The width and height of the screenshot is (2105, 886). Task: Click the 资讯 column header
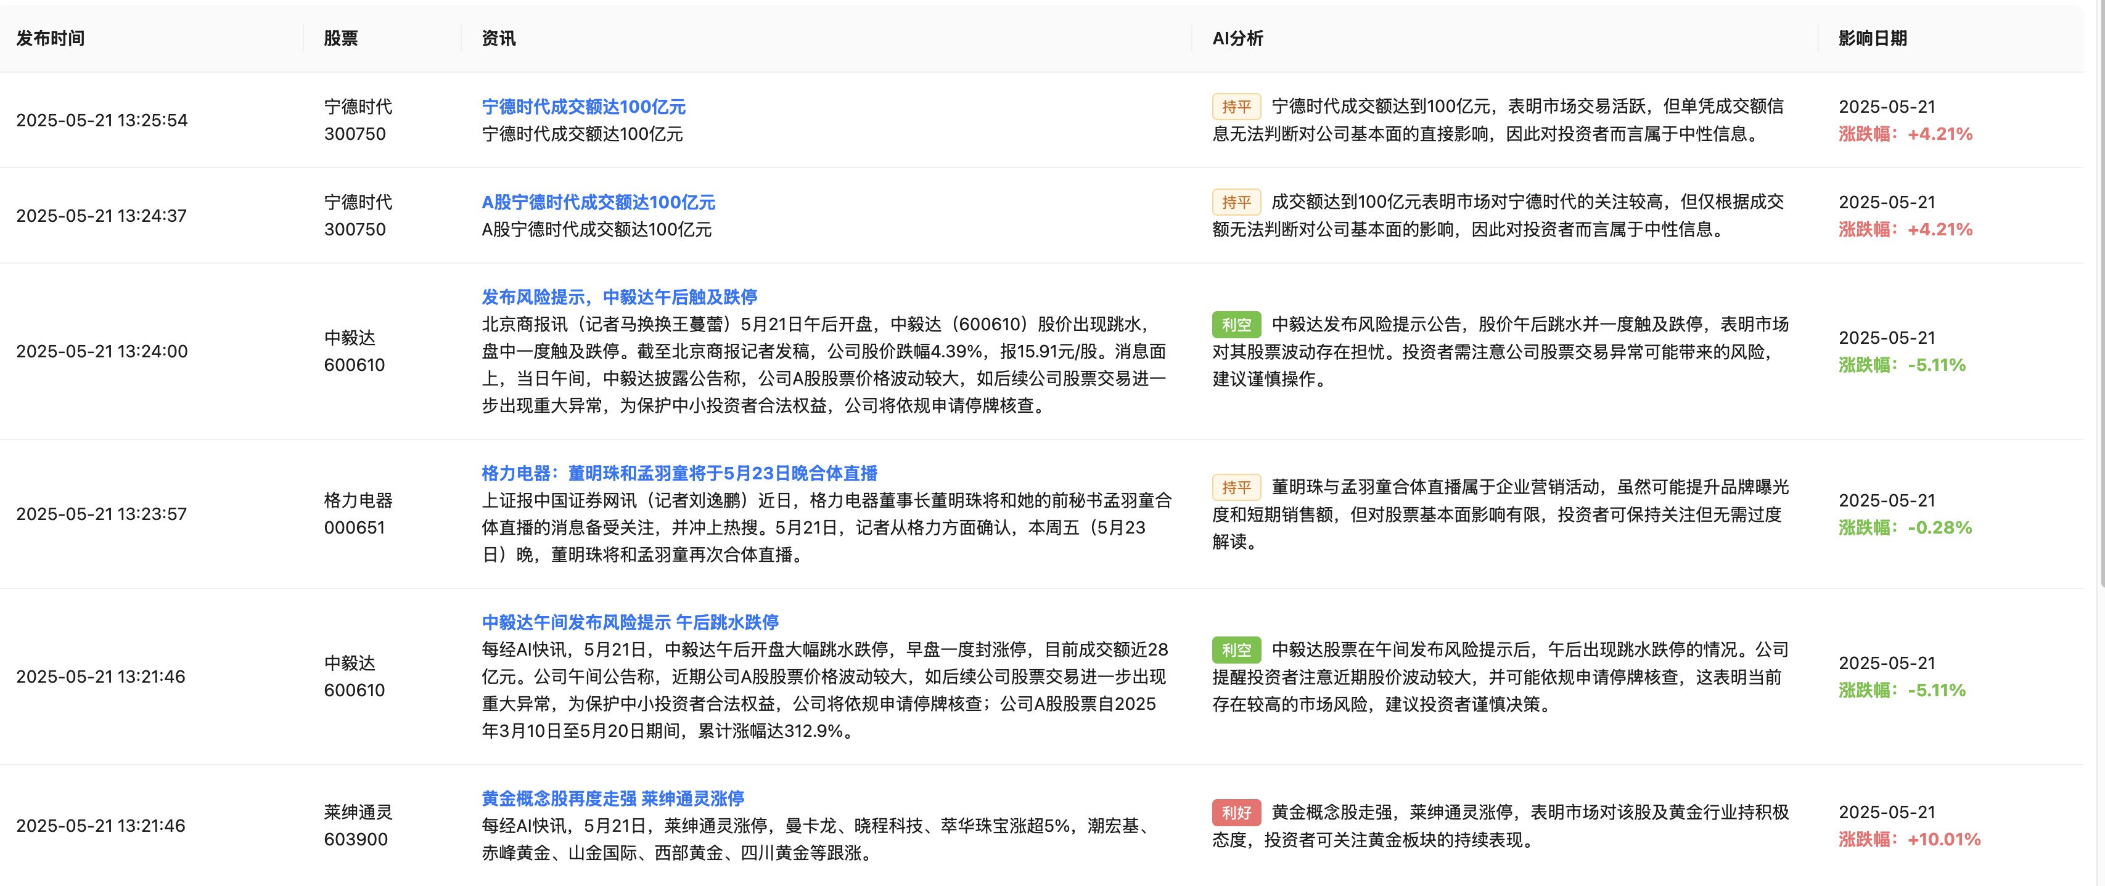(498, 38)
